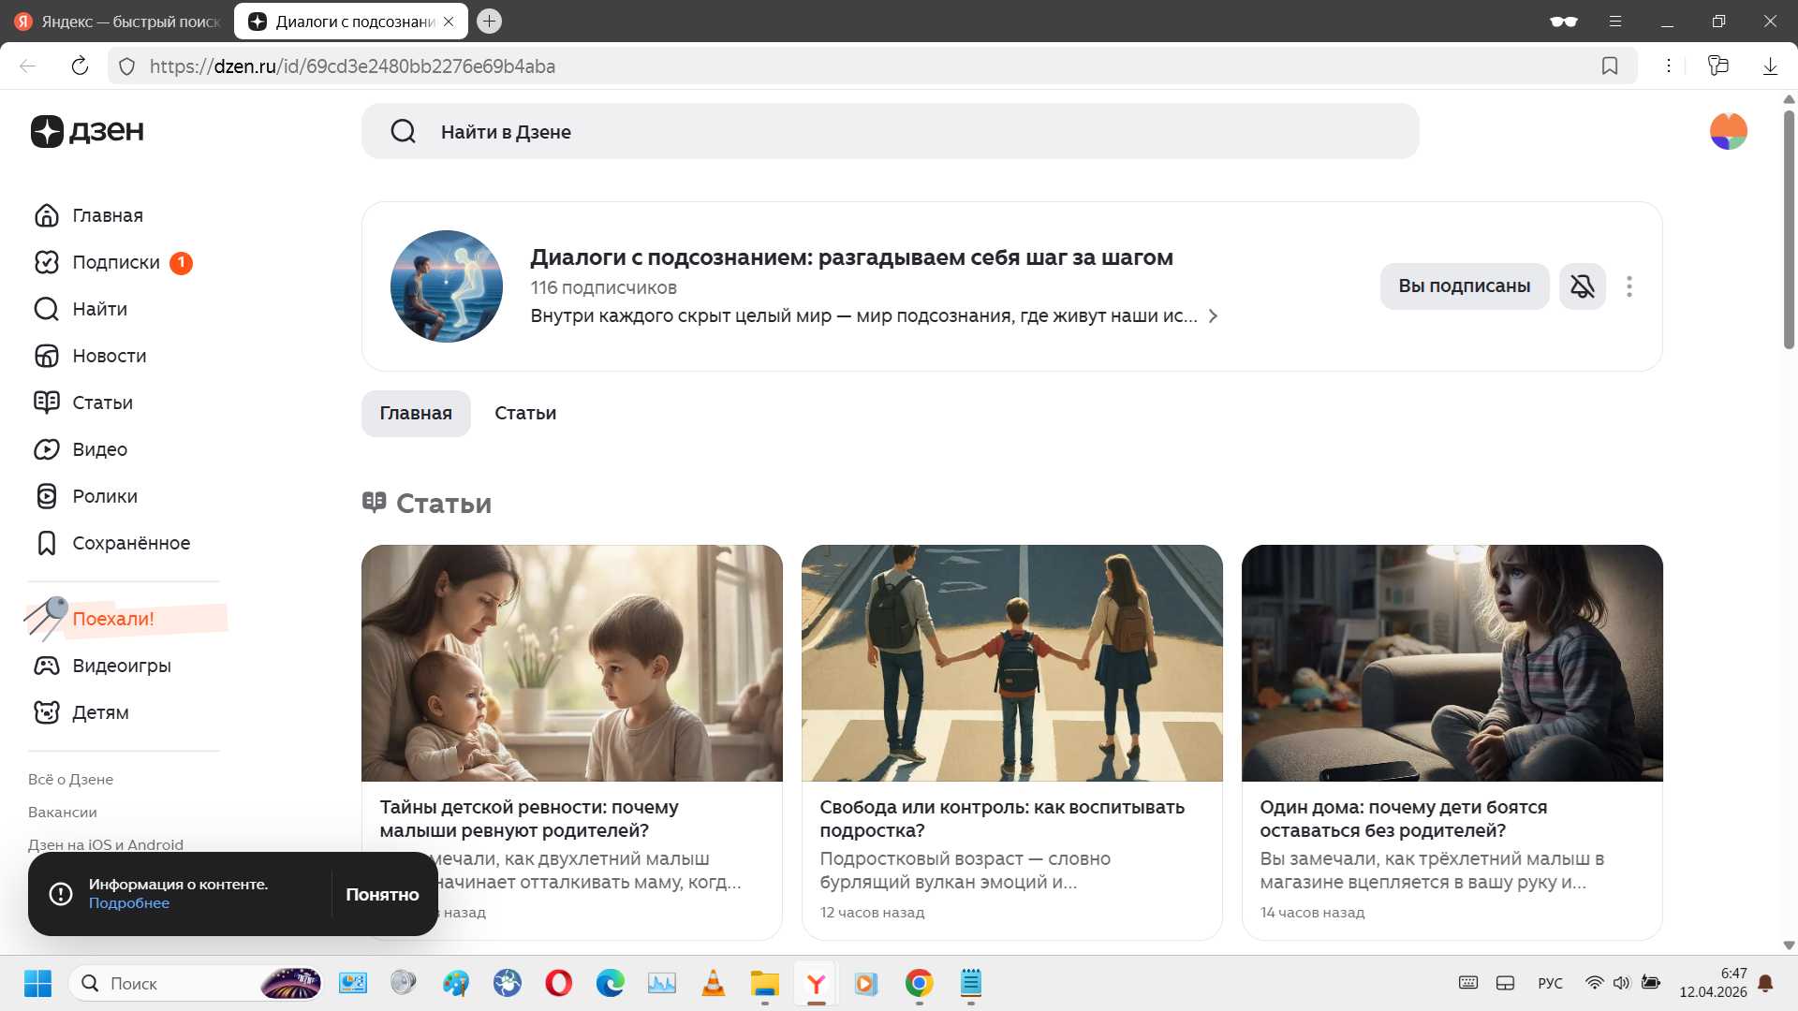This screenshot has height=1011, width=1798.
Task: Open article thumbnail about staying home alone
Action: [1452, 663]
